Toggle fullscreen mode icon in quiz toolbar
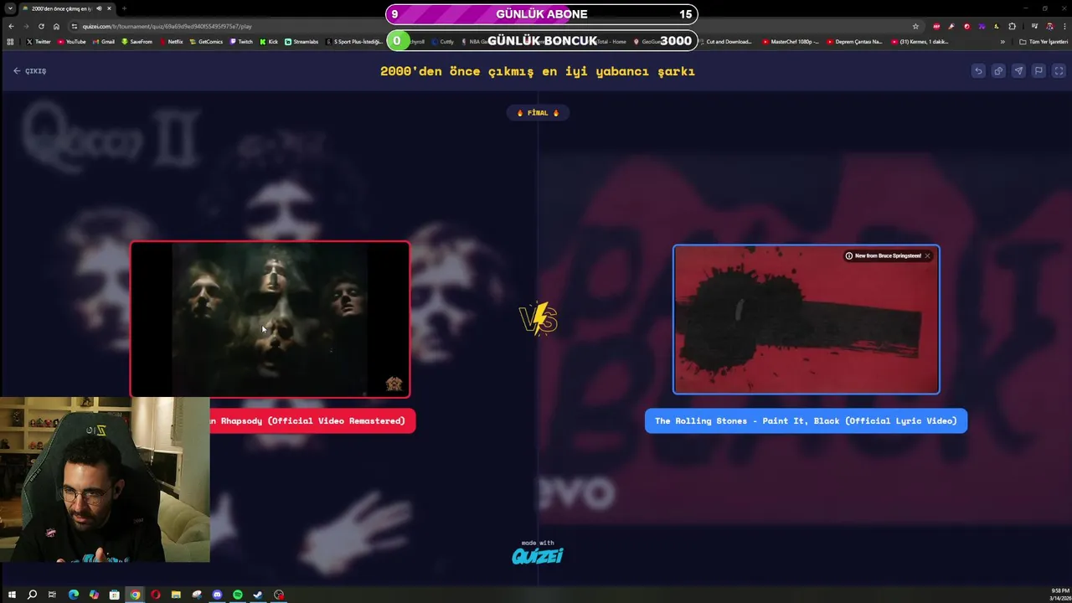Viewport: 1072px width, 603px height. pos(1059,71)
